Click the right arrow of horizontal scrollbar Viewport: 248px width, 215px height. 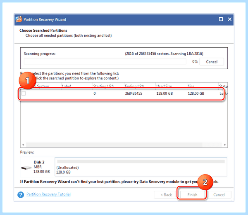pos(225,145)
